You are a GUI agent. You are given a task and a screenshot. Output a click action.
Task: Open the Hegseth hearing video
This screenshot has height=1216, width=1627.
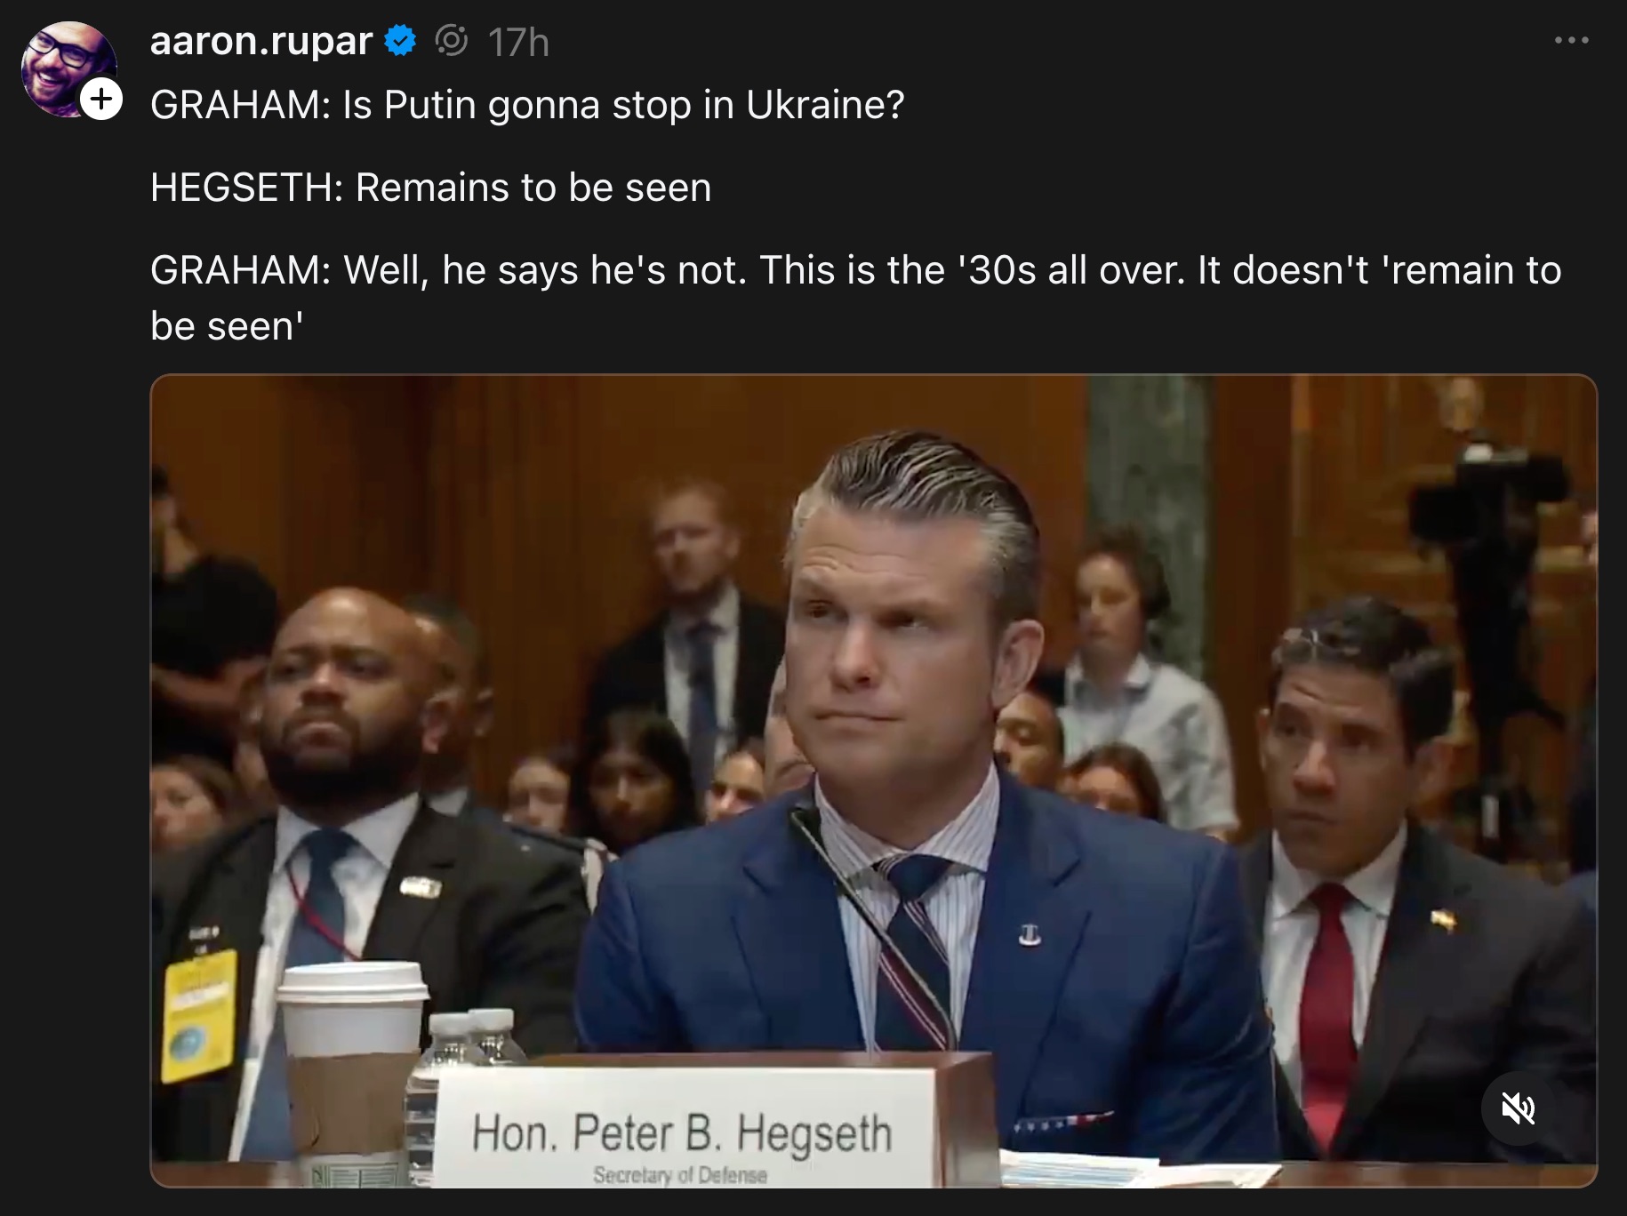click(x=874, y=780)
